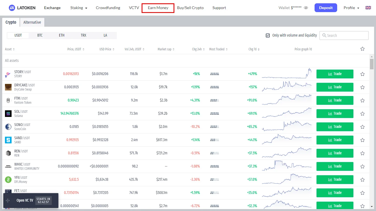
Task: Favorite the SONO/USDT pair star
Action: click(x=363, y=127)
